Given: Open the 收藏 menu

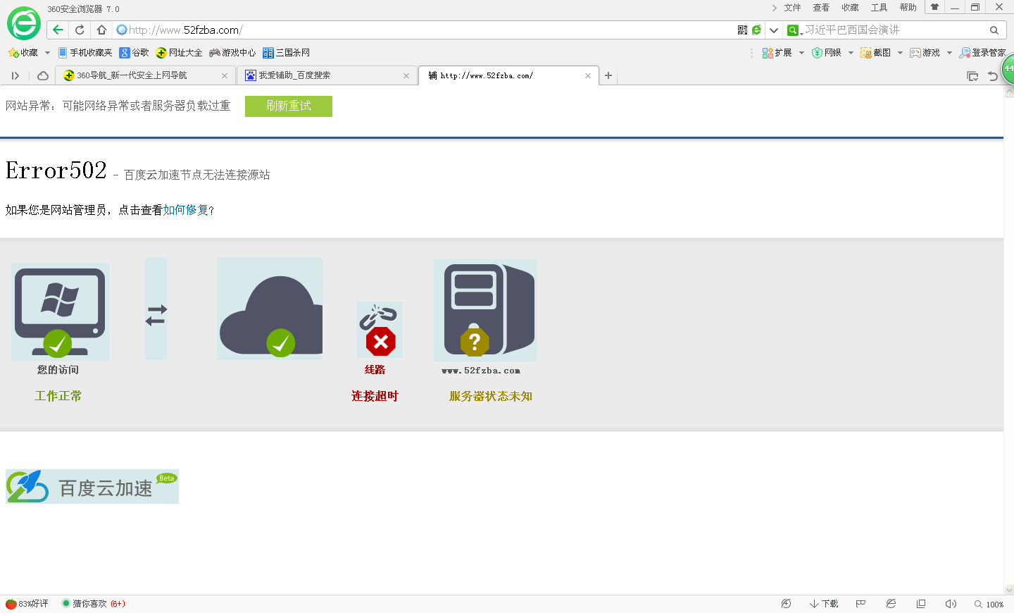Looking at the screenshot, I should [850, 8].
